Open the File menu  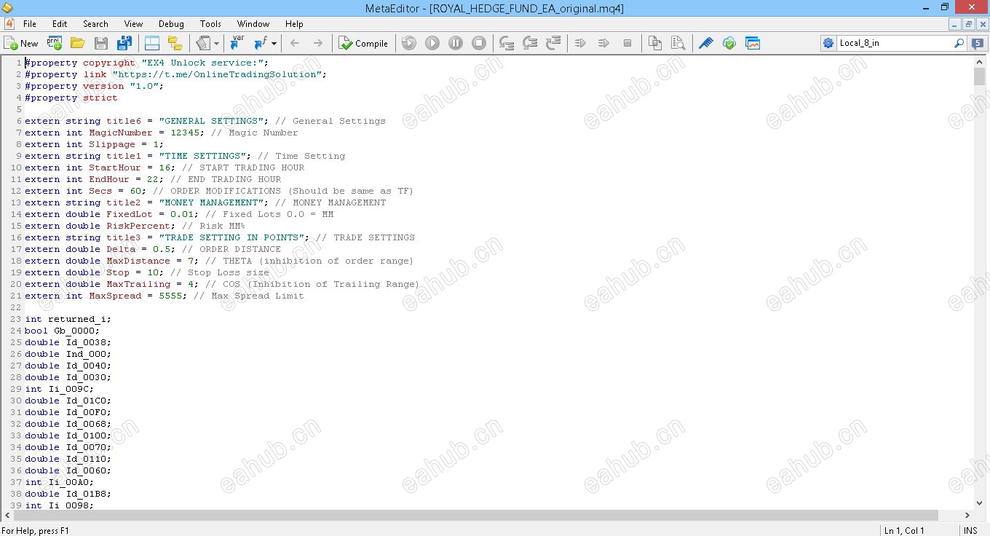[x=29, y=24]
